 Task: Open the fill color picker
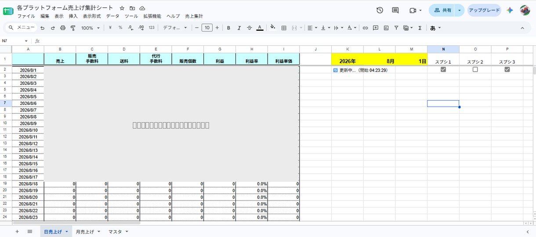[272, 28]
